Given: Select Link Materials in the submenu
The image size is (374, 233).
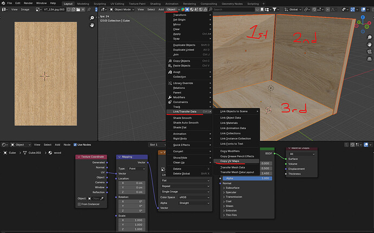Looking at the screenshot, I should click(x=229, y=123).
